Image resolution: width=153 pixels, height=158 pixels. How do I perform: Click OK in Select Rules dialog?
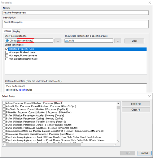pos(128,153)
